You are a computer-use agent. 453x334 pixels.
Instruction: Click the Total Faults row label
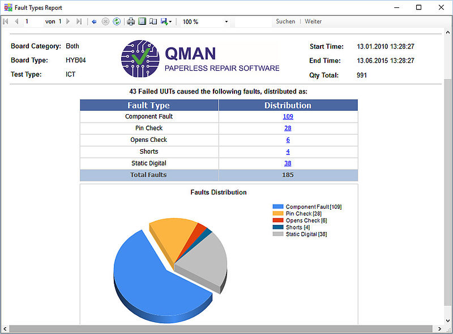(148, 175)
